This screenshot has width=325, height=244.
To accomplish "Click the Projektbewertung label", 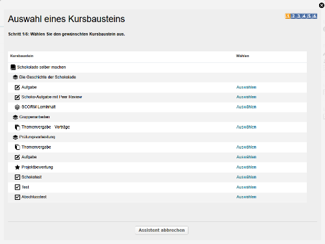I will [x=37, y=167].
